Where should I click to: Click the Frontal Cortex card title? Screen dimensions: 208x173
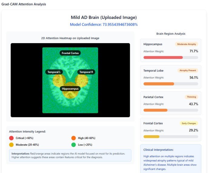(153, 123)
